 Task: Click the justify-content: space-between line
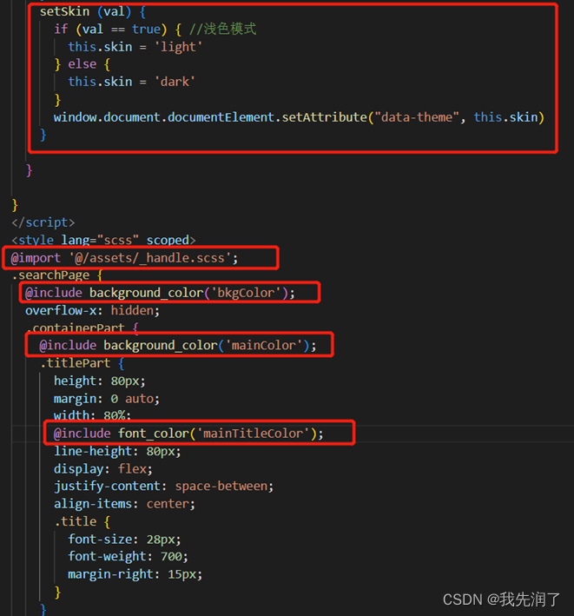(163, 487)
